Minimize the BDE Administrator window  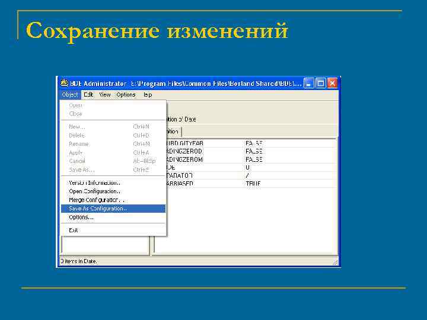point(309,83)
